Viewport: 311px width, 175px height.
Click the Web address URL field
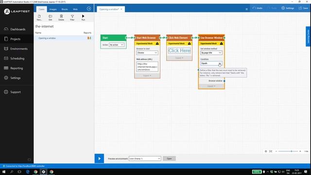coord(147,67)
